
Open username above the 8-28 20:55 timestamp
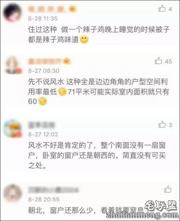click(53, 190)
